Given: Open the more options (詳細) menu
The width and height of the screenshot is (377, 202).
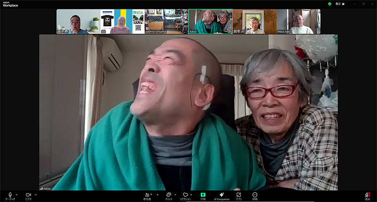Looking at the screenshot, I should (255, 194).
